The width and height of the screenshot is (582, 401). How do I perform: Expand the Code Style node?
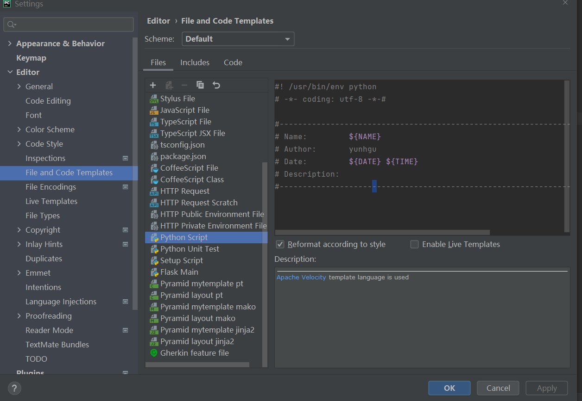point(19,144)
